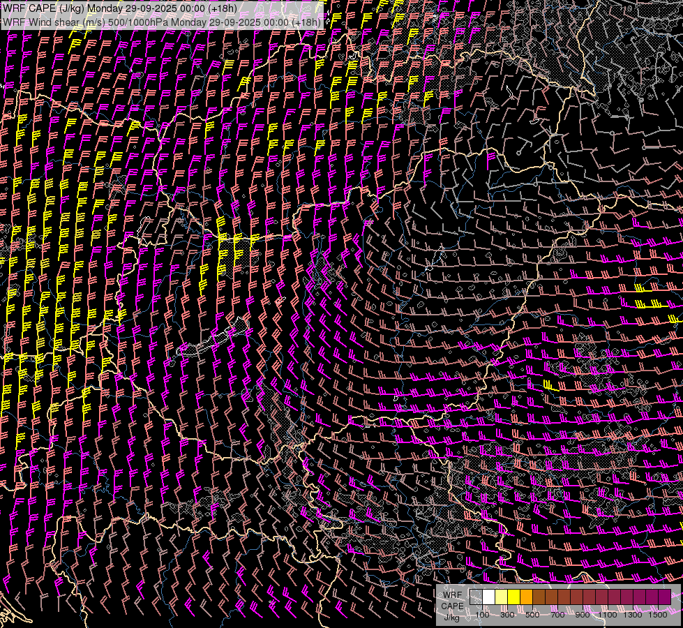
Task: Select the last purple swatch of the colorbar
Action: coord(664,597)
